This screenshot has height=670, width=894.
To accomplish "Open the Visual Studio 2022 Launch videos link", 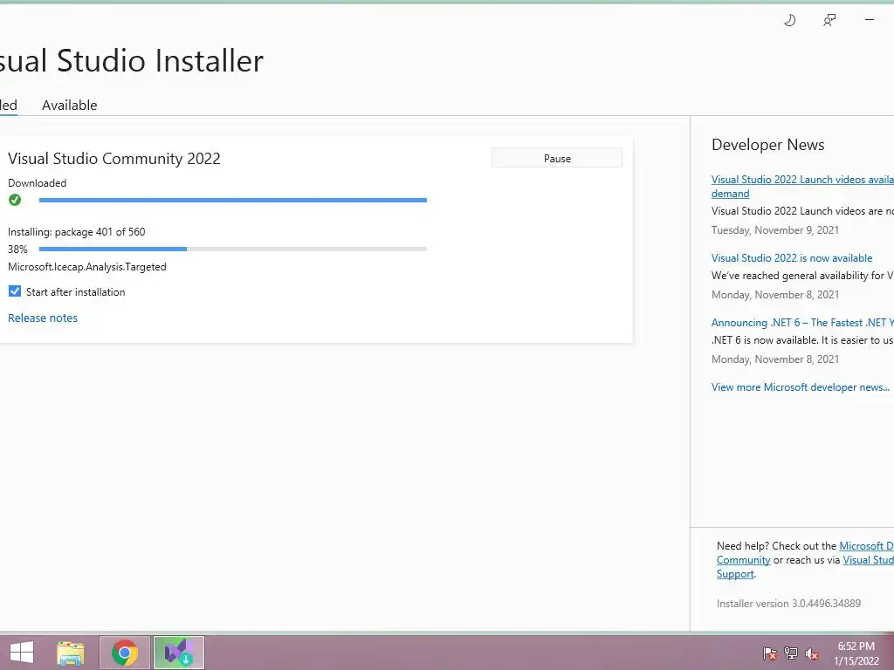I will coord(802,187).
